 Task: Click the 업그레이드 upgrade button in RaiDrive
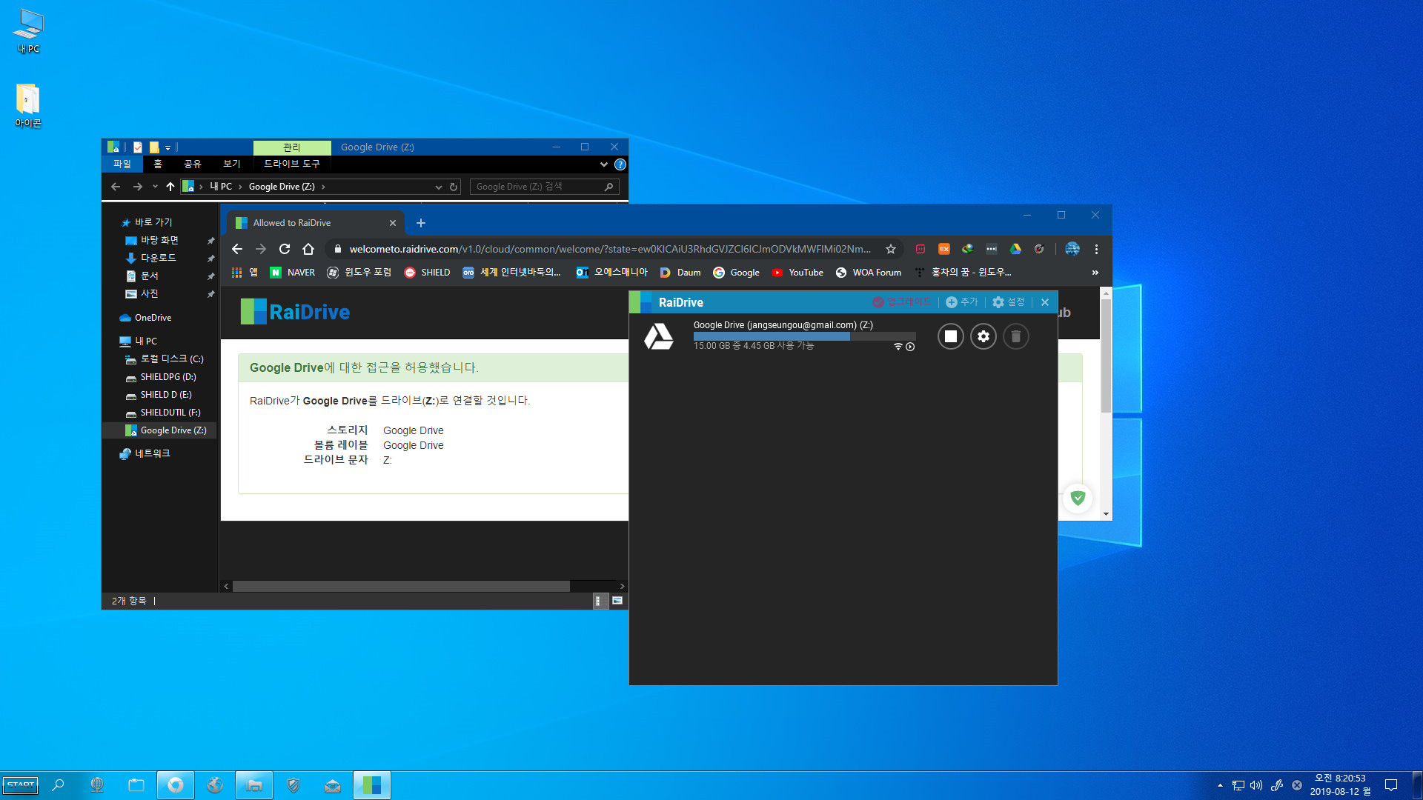pos(901,302)
